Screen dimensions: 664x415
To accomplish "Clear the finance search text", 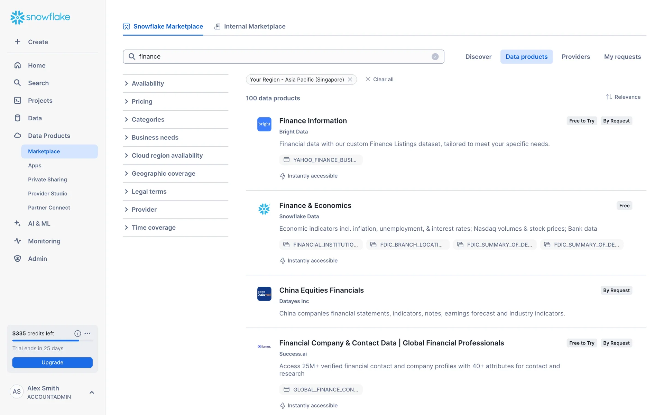I will click(x=435, y=57).
